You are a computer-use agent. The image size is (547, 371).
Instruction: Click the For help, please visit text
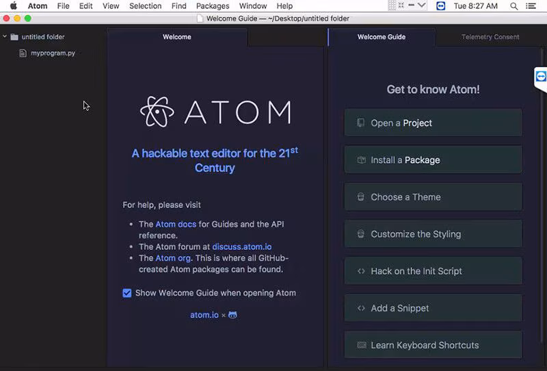pyautogui.click(x=161, y=205)
